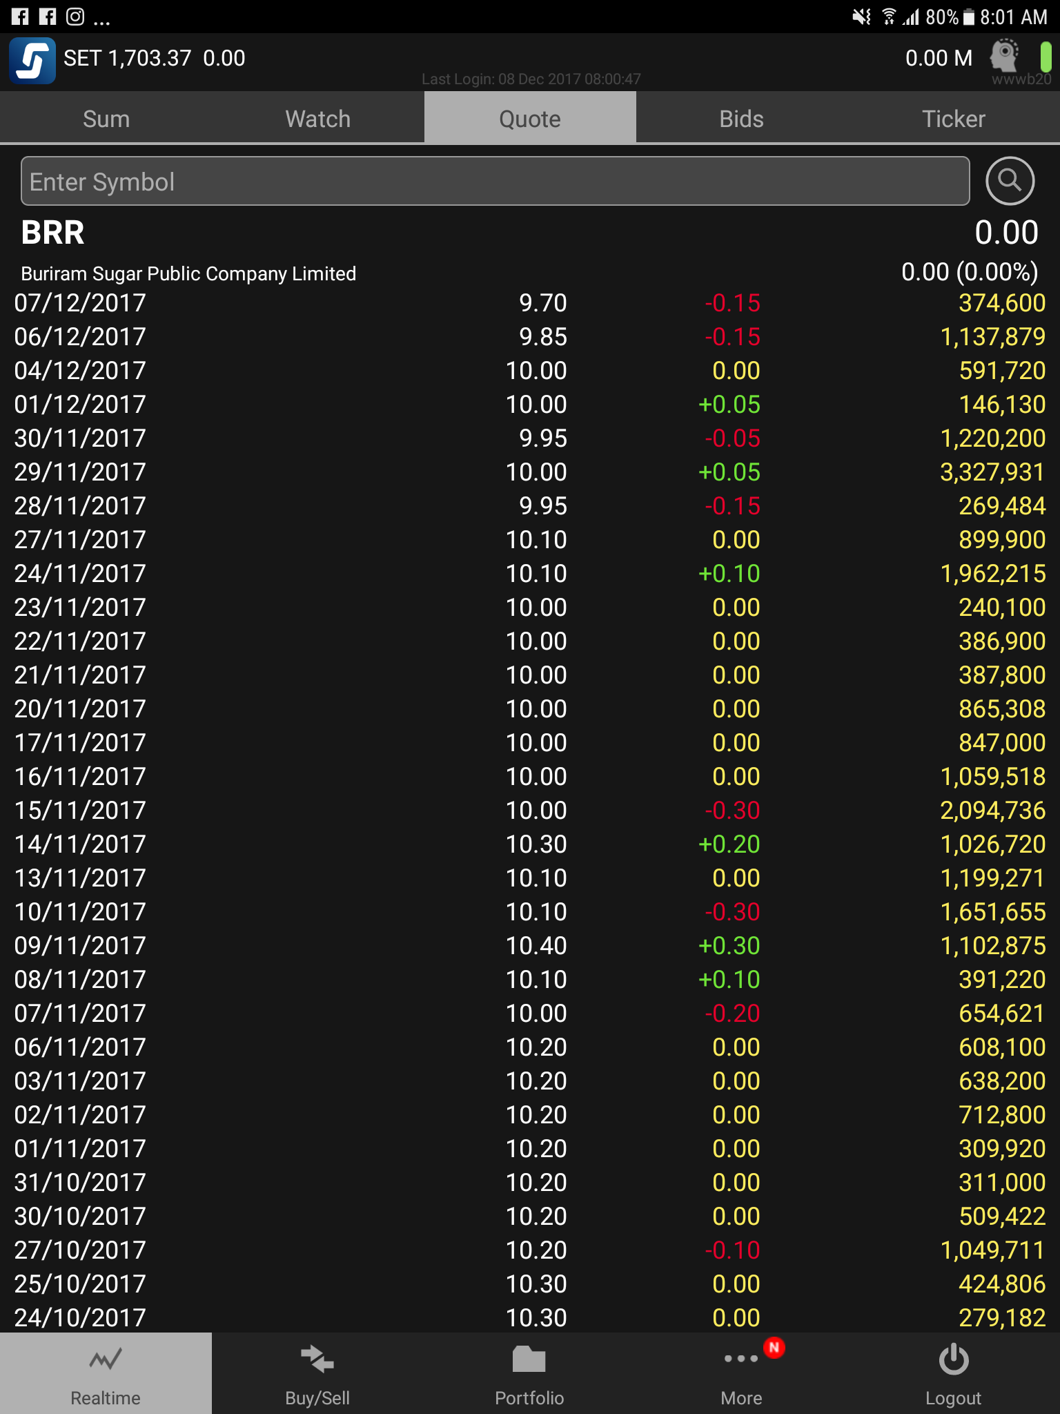Tap the user profile head icon
The image size is (1060, 1414).
click(x=1005, y=55)
